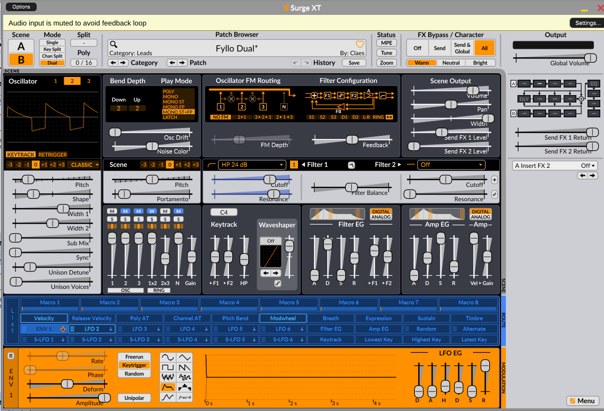Mute oscillator 1 in the mixer
604x411 pixels.
tap(112, 211)
